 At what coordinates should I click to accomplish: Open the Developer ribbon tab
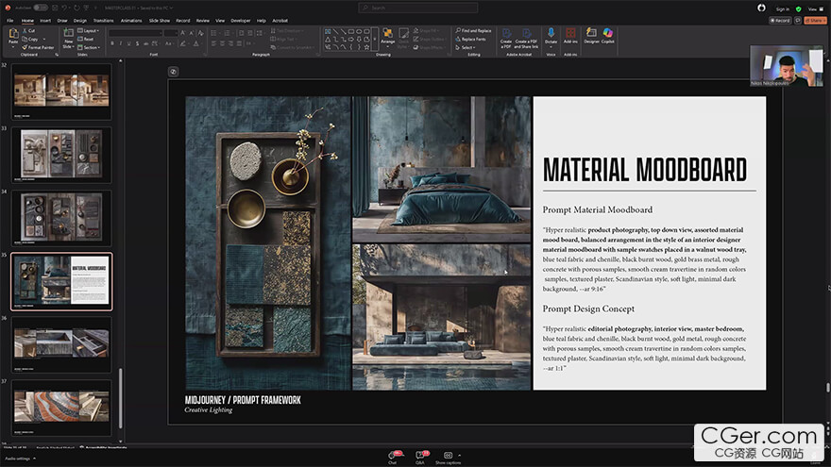pos(240,21)
